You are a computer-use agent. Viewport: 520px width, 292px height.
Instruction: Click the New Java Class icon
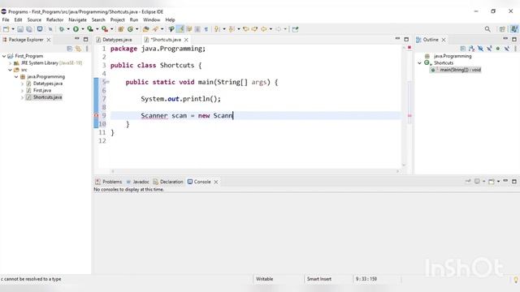[x=130, y=29]
